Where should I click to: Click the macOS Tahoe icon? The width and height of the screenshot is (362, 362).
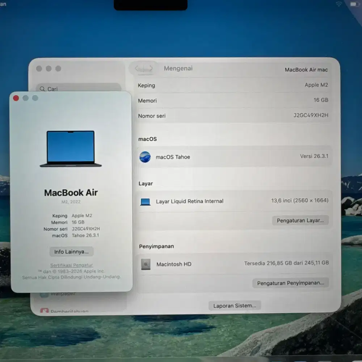tap(145, 157)
